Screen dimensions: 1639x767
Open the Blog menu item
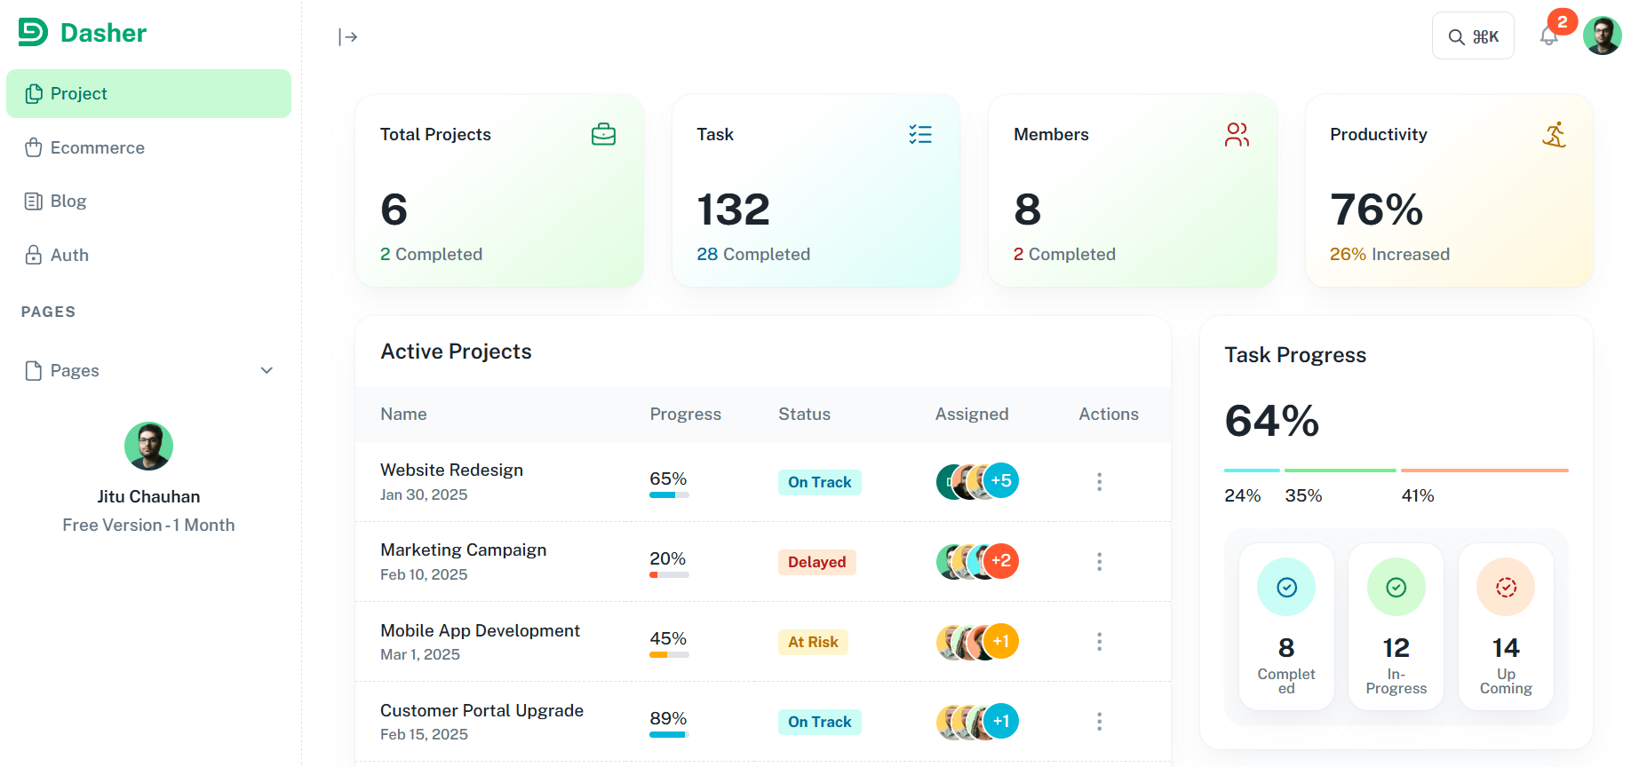coord(148,201)
